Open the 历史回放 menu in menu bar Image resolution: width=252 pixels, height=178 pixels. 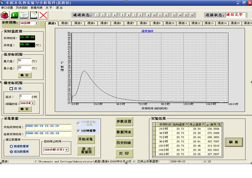pyautogui.click(x=22, y=8)
